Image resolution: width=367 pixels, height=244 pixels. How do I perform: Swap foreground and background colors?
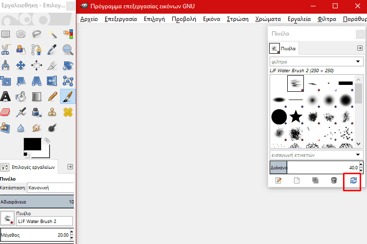[47, 141]
